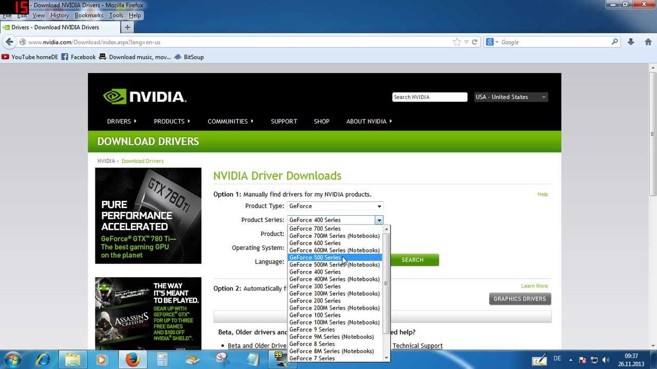Collapse the Product Series dropdown arrow
Viewport: 657px width, 369px height.
(x=379, y=220)
